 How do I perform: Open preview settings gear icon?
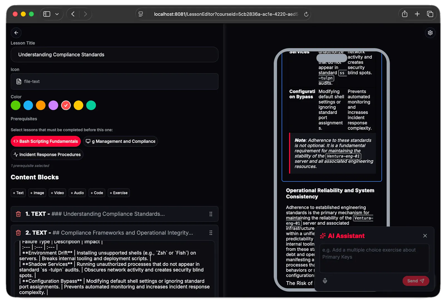pos(430,33)
